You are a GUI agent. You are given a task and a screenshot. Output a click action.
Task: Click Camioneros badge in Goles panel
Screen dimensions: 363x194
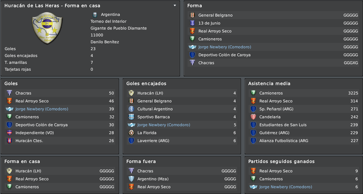(9, 117)
